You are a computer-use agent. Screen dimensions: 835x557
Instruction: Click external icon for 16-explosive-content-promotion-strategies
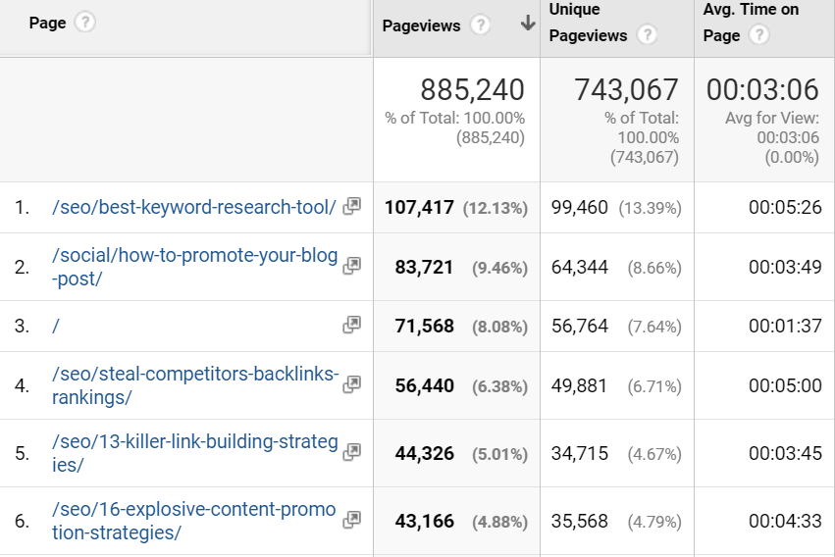(x=351, y=519)
